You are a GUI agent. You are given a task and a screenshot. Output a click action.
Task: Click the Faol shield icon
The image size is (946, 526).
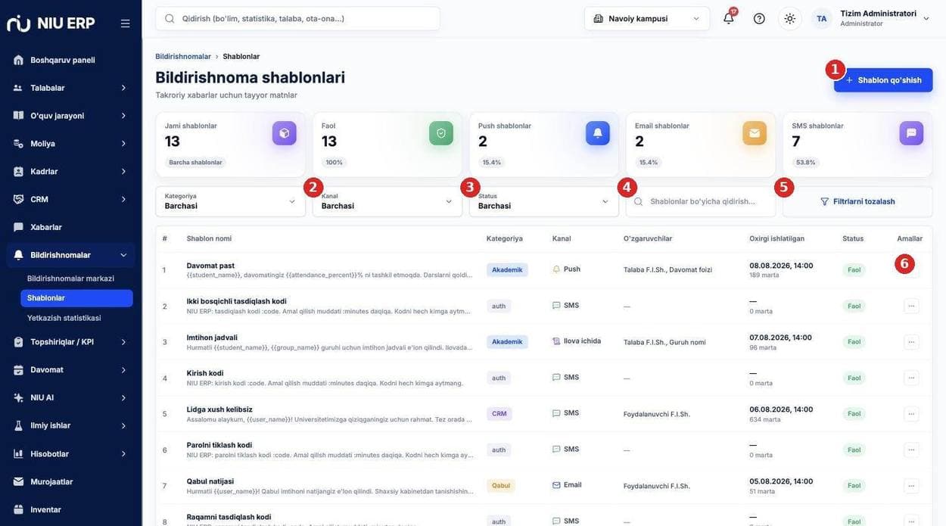pyautogui.click(x=441, y=133)
